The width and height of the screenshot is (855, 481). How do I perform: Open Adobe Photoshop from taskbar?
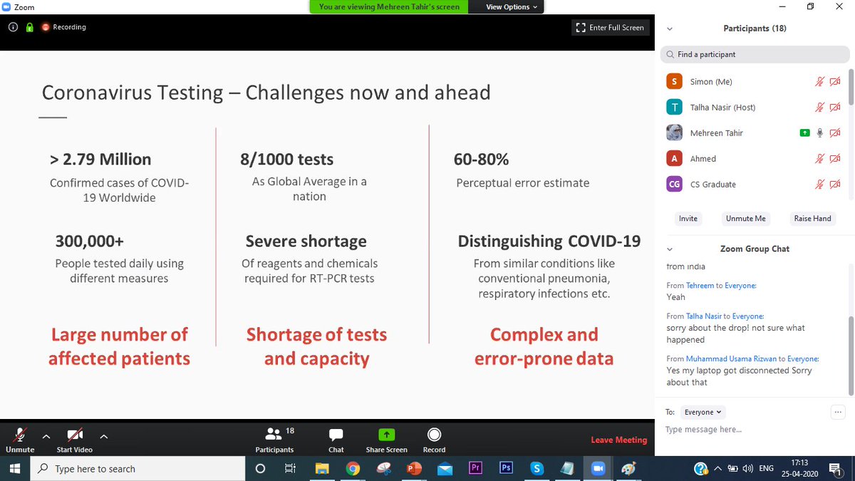tap(507, 468)
